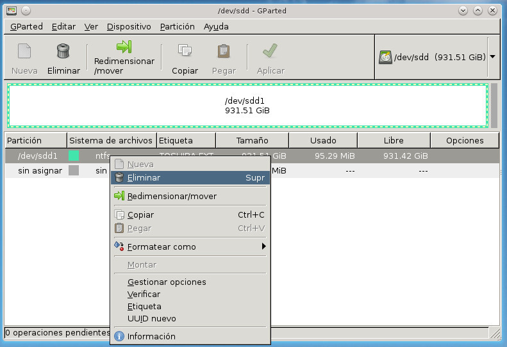Viewport: 507px width, 347px height.
Task: Click the Redimensionar/mover green arrow toolbar icon
Action: click(x=124, y=47)
